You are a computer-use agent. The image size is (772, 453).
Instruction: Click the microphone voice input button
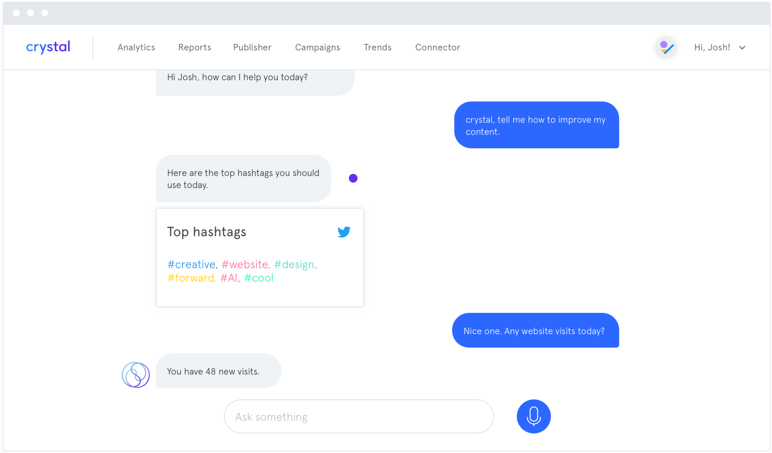coord(533,416)
